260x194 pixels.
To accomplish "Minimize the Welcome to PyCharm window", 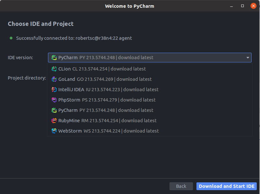I will pos(231,6).
